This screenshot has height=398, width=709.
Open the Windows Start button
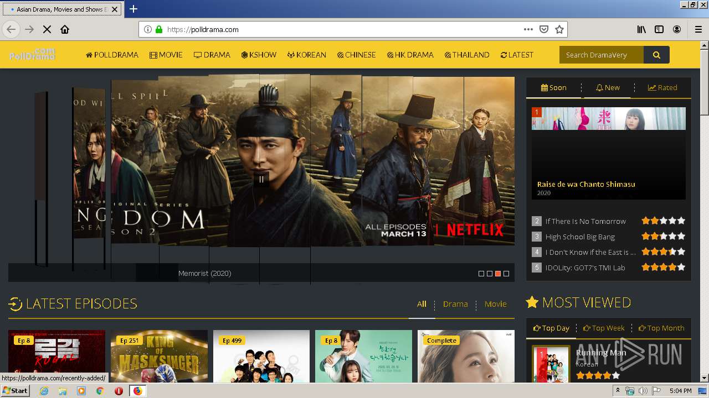pyautogui.click(x=16, y=390)
